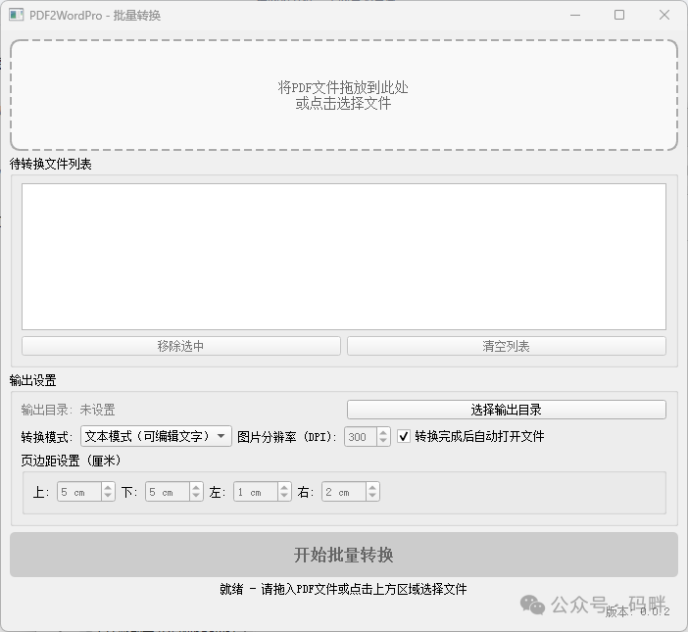Open the 转换模式 dropdown
The image size is (688, 632).
156,437
